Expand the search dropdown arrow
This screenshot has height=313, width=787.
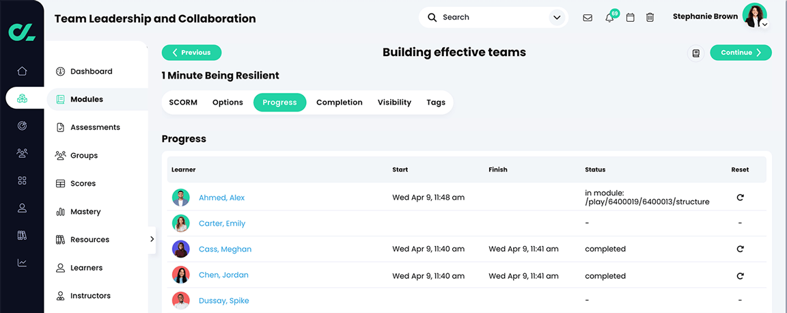point(557,18)
